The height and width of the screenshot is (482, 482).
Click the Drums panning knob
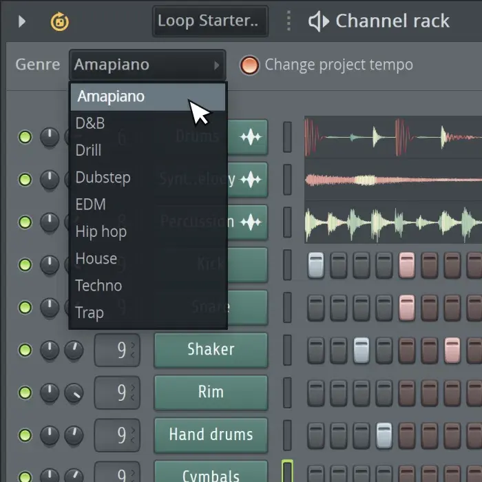50,137
